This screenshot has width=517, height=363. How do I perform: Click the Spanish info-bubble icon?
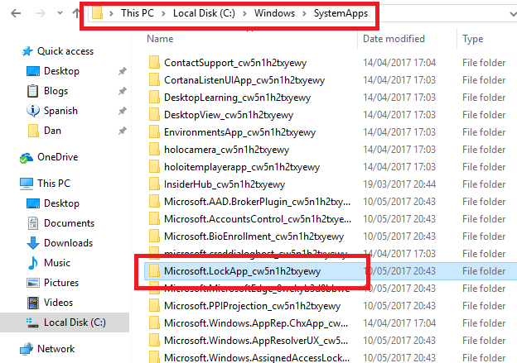(32, 111)
